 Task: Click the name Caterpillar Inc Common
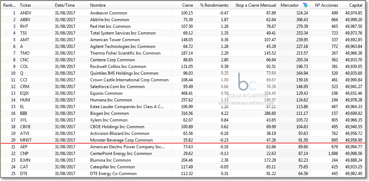pyautogui.click(x=112, y=167)
